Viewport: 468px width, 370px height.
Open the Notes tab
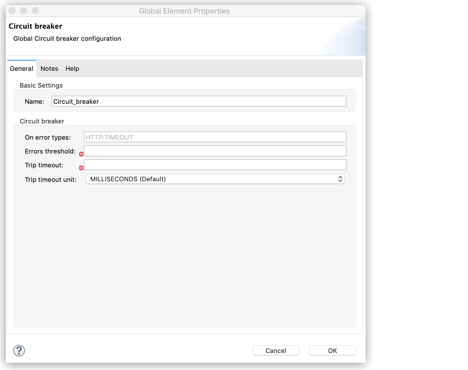point(49,69)
